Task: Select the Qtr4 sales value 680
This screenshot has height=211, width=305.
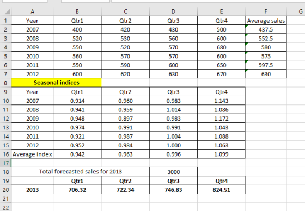Action: [221, 47]
